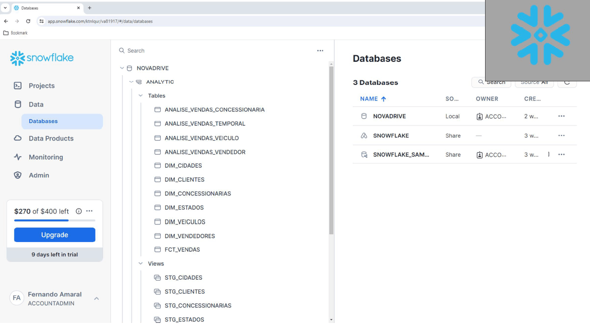Click view icon for STG_CONCESSIONARIAS
The width and height of the screenshot is (590, 330).
tap(158, 305)
